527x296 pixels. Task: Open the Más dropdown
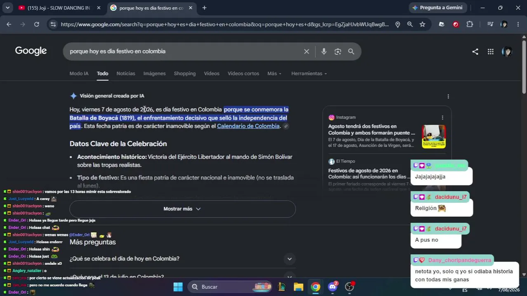[274, 74]
